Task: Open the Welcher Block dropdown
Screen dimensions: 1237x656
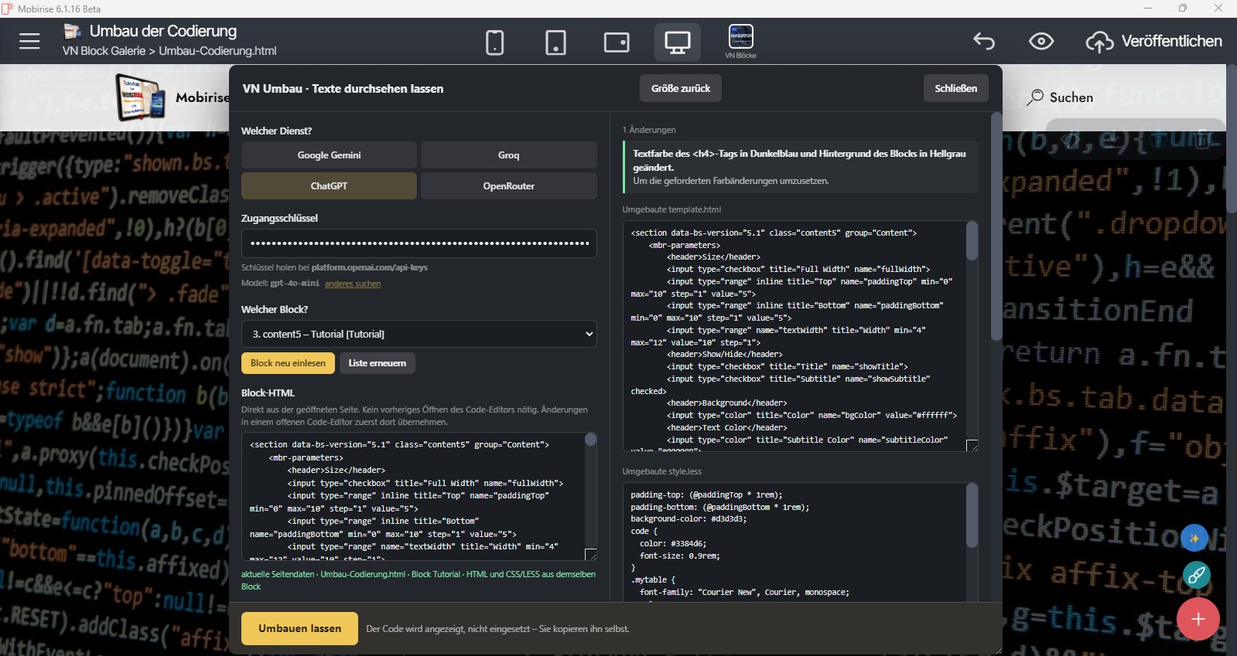Action: coord(419,334)
